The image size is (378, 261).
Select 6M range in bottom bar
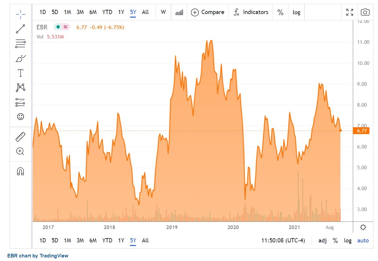tap(93, 240)
